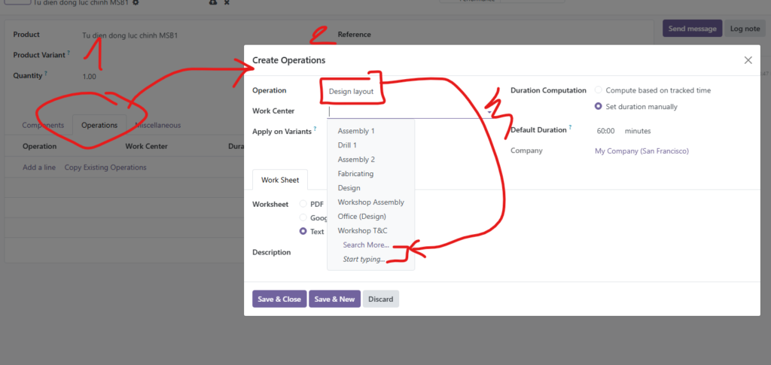Switch to the Work Sheet tab
This screenshot has height=365, width=771.
coord(280,181)
